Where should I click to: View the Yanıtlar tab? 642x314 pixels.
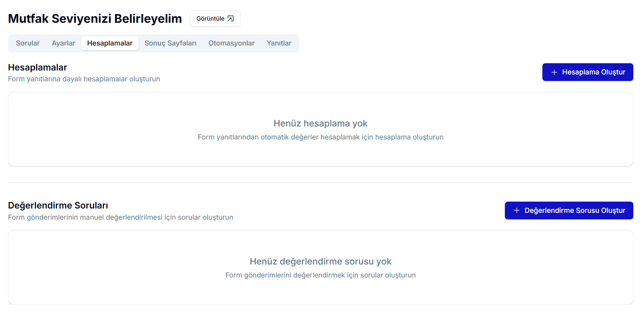coord(279,43)
